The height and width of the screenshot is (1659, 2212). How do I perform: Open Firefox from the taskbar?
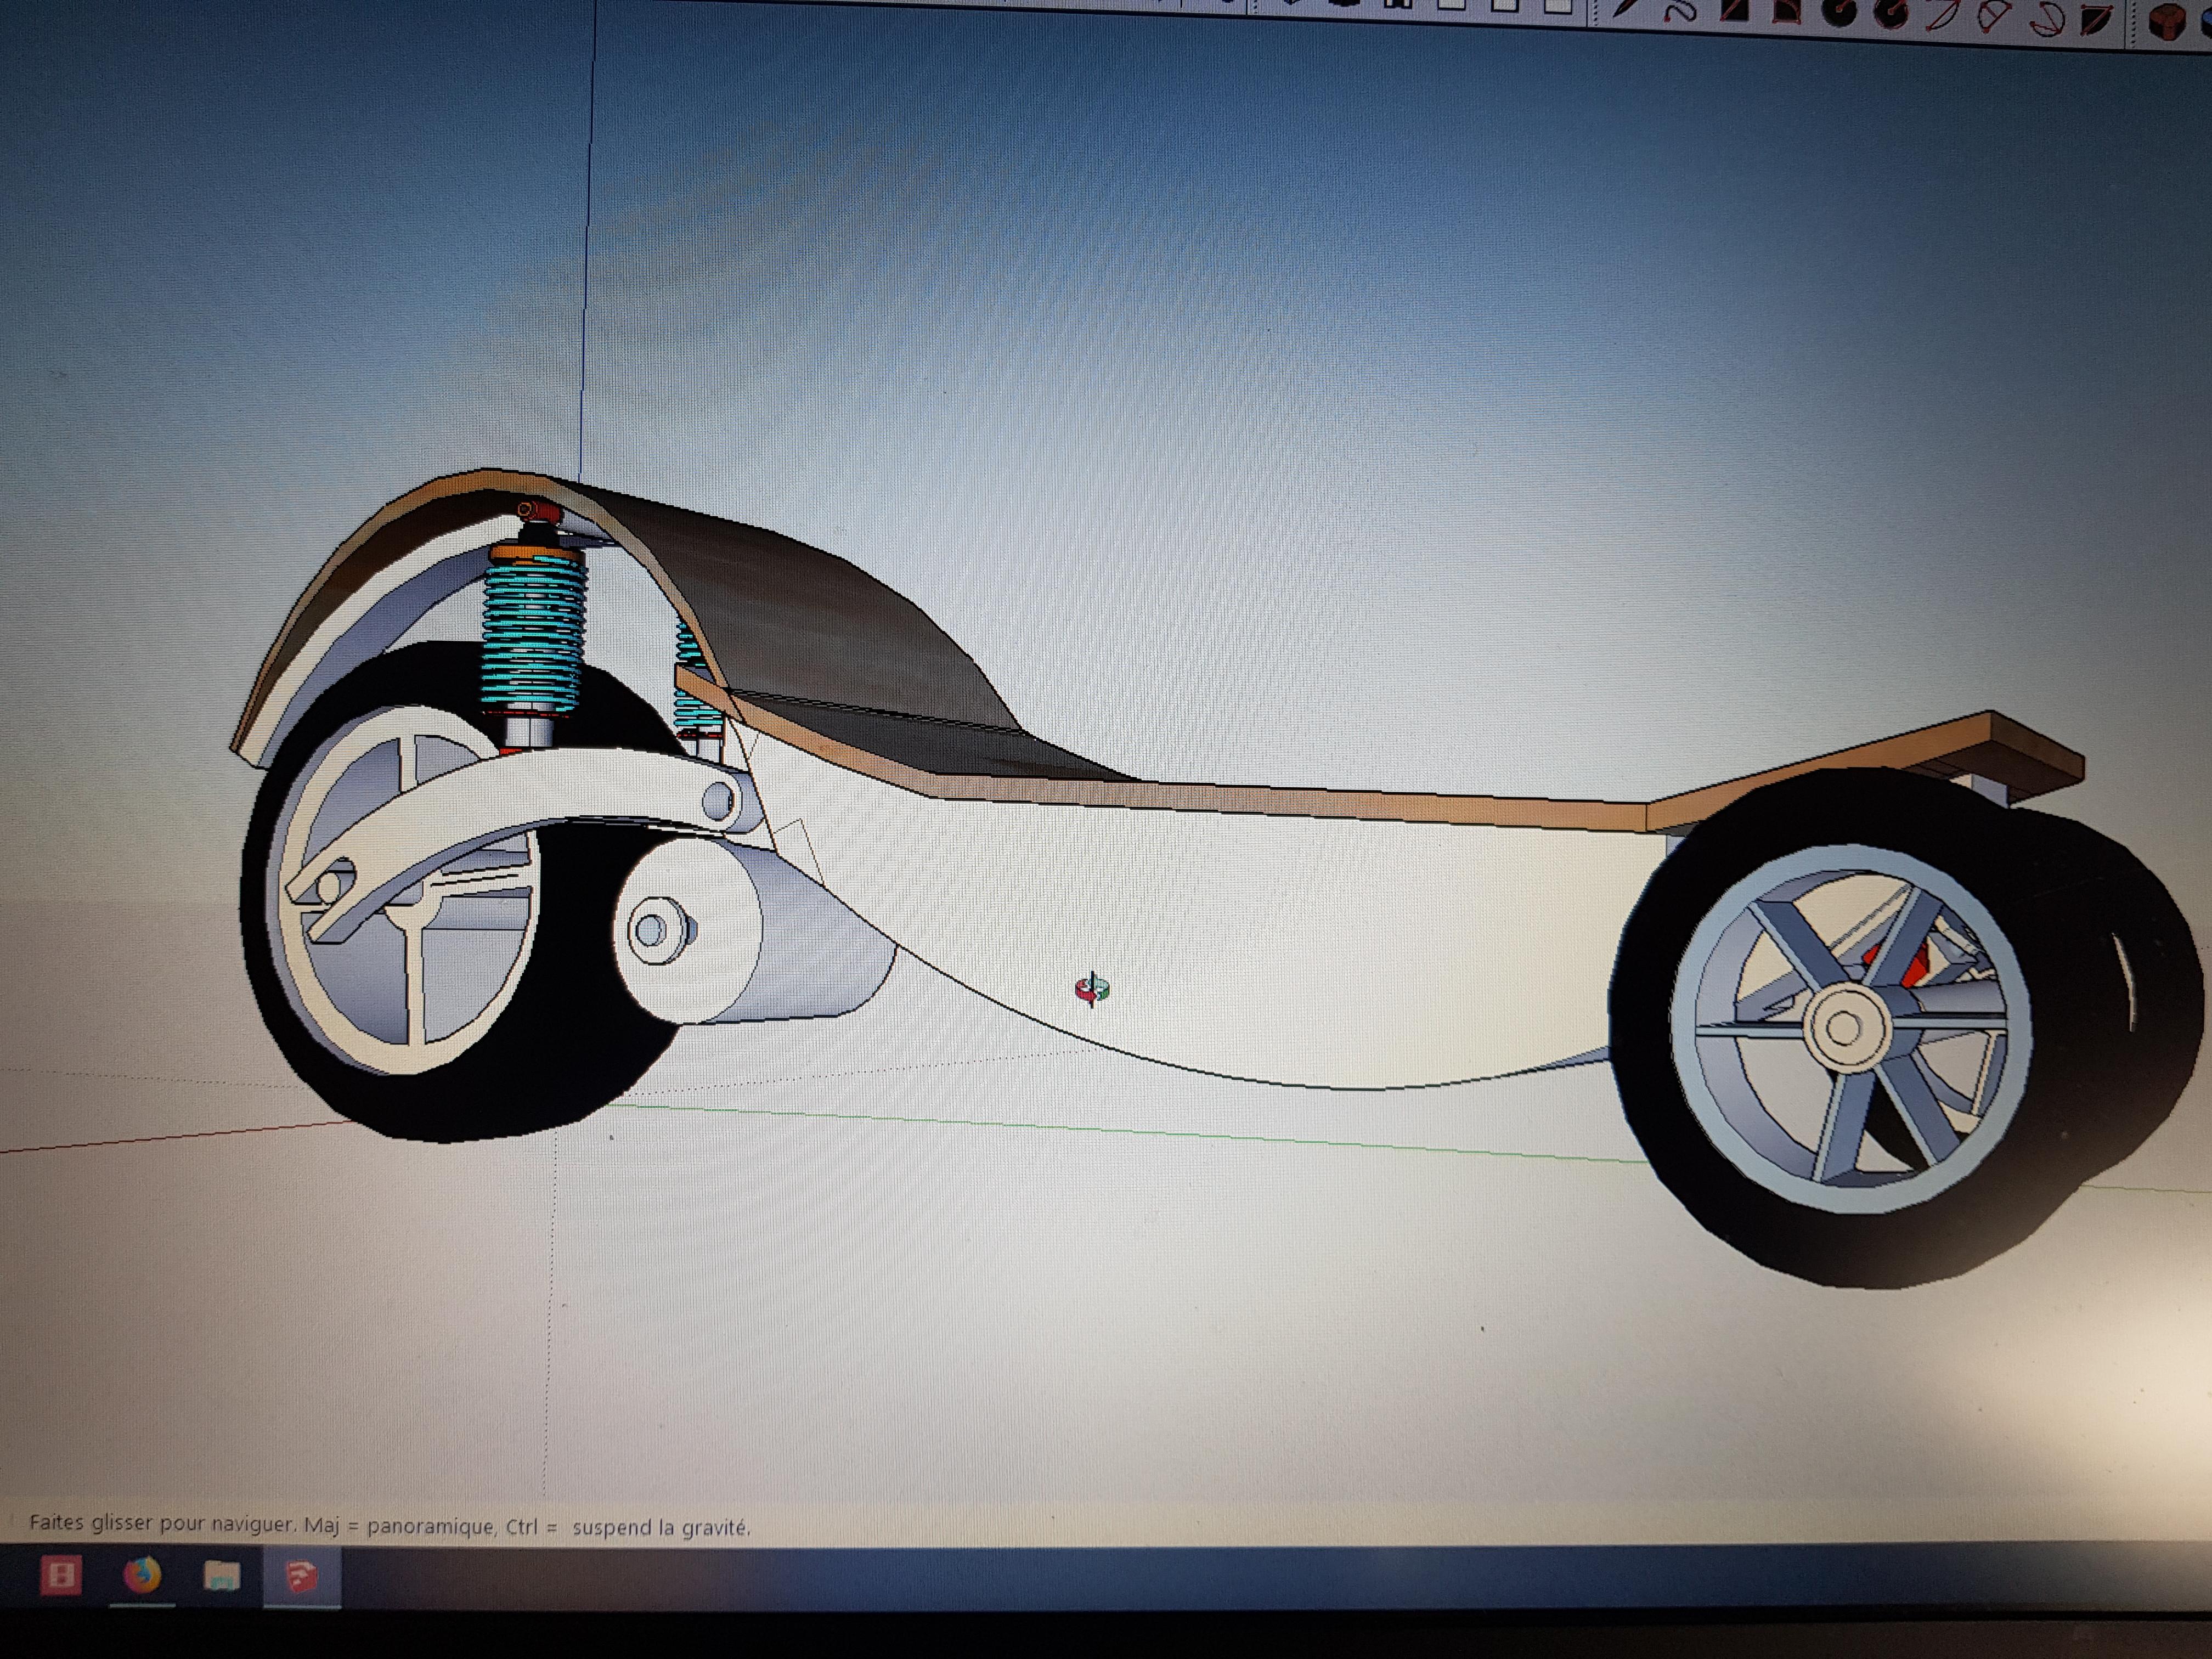[x=142, y=1576]
